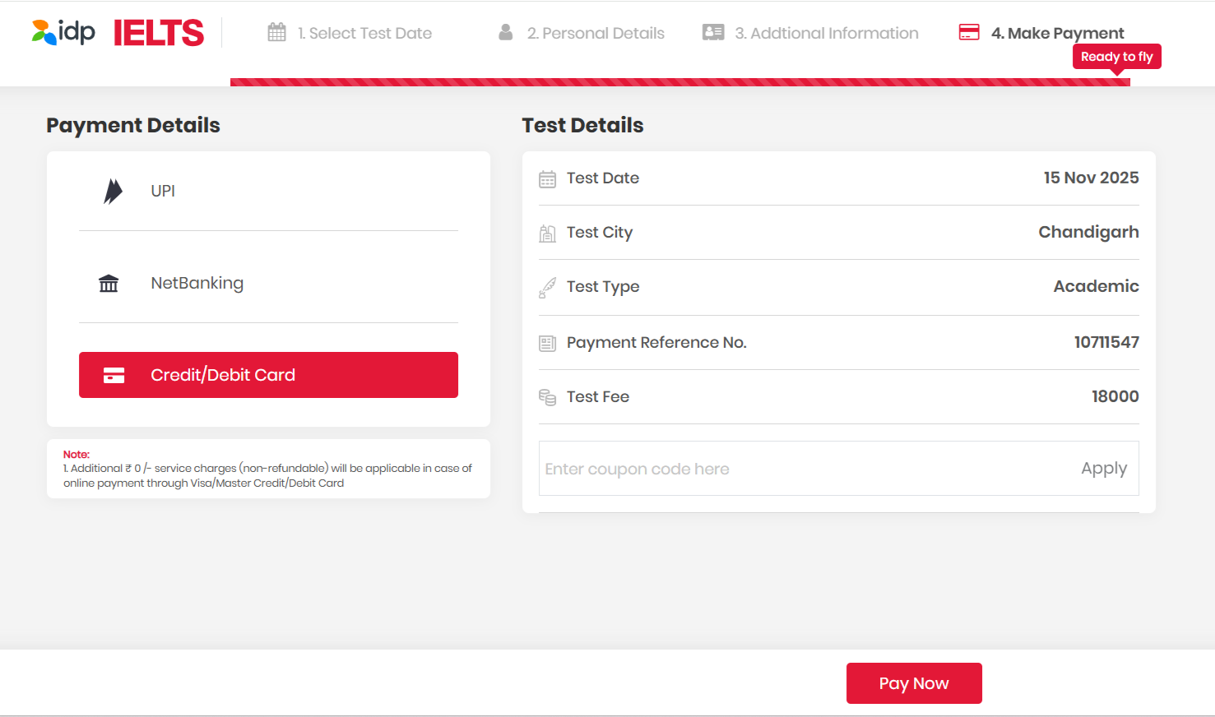Click the building icon next to Test City
The width and height of the screenshot is (1215, 717).
(x=547, y=232)
